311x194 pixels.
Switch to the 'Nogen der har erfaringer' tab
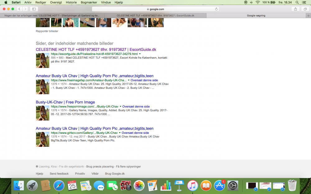click(52, 16)
